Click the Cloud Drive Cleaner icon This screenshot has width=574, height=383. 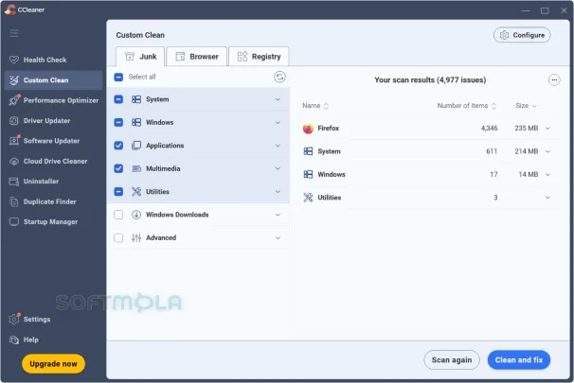pyautogui.click(x=14, y=161)
